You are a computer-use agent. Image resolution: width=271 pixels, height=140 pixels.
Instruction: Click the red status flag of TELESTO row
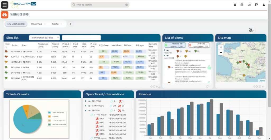6,52
